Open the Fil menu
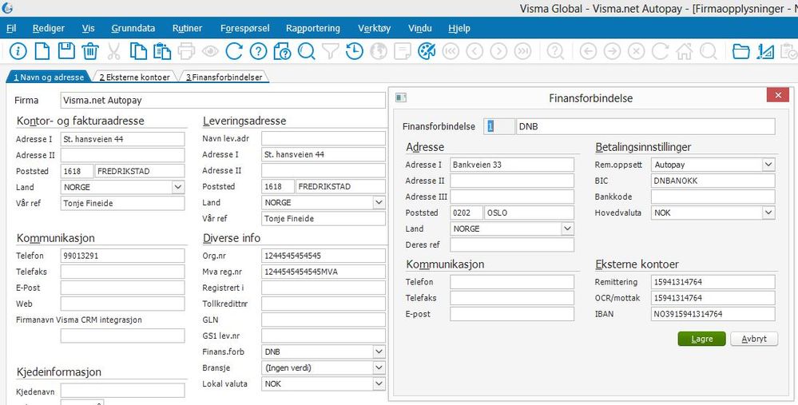The image size is (798, 405). tap(11, 29)
